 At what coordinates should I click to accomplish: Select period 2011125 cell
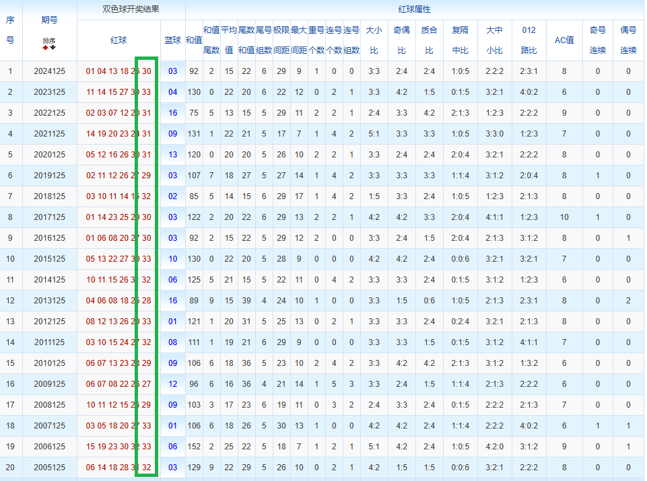coord(50,342)
